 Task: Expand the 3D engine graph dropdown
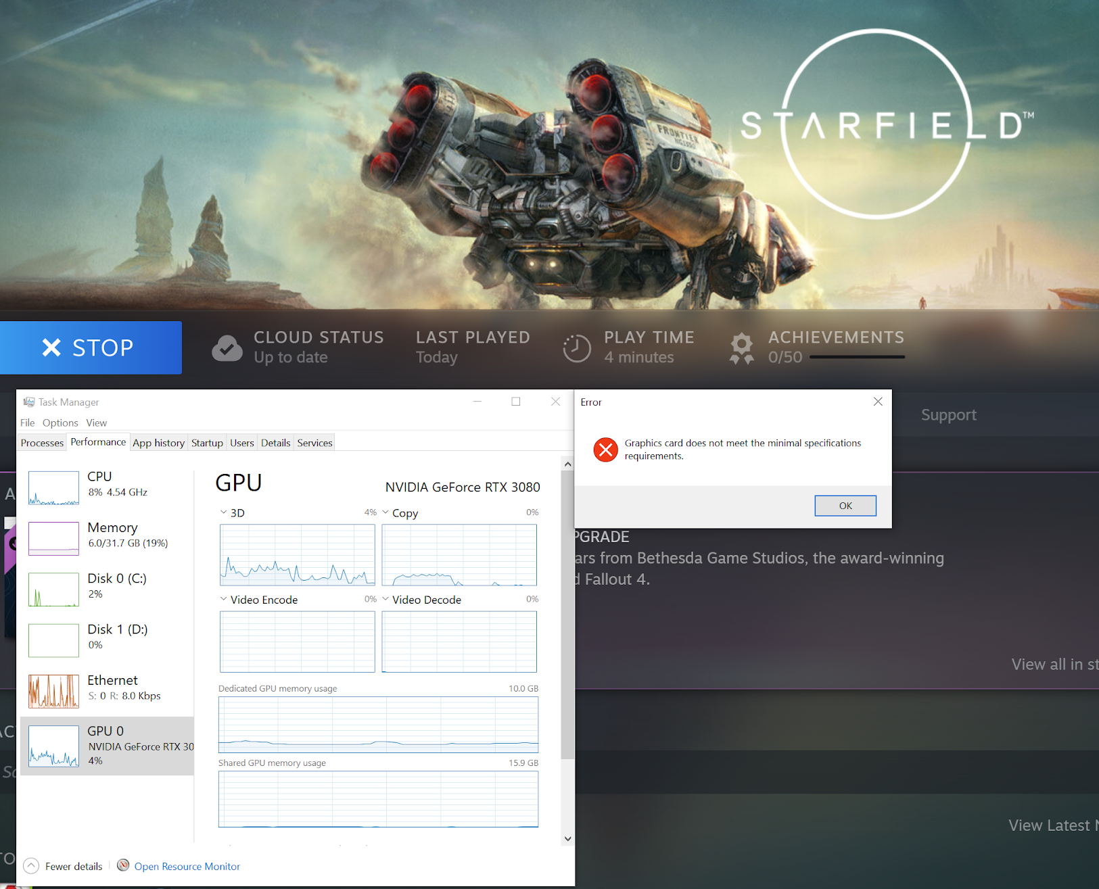pyautogui.click(x=224, y=512)
